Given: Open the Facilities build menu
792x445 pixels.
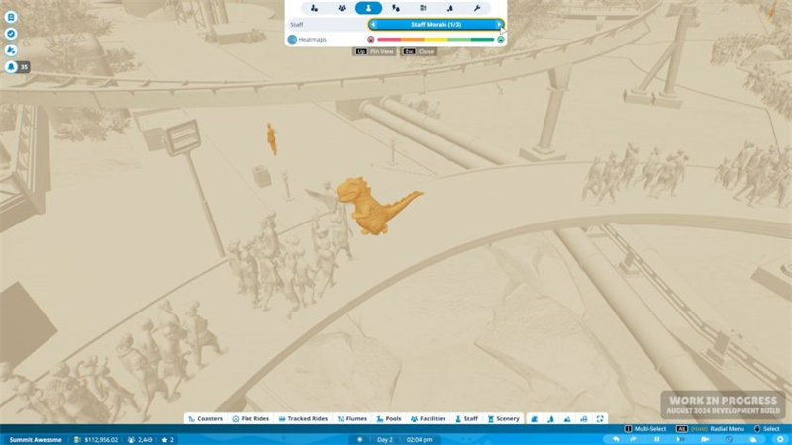Looking at the screenshot, I should click(x=428, y=418).
